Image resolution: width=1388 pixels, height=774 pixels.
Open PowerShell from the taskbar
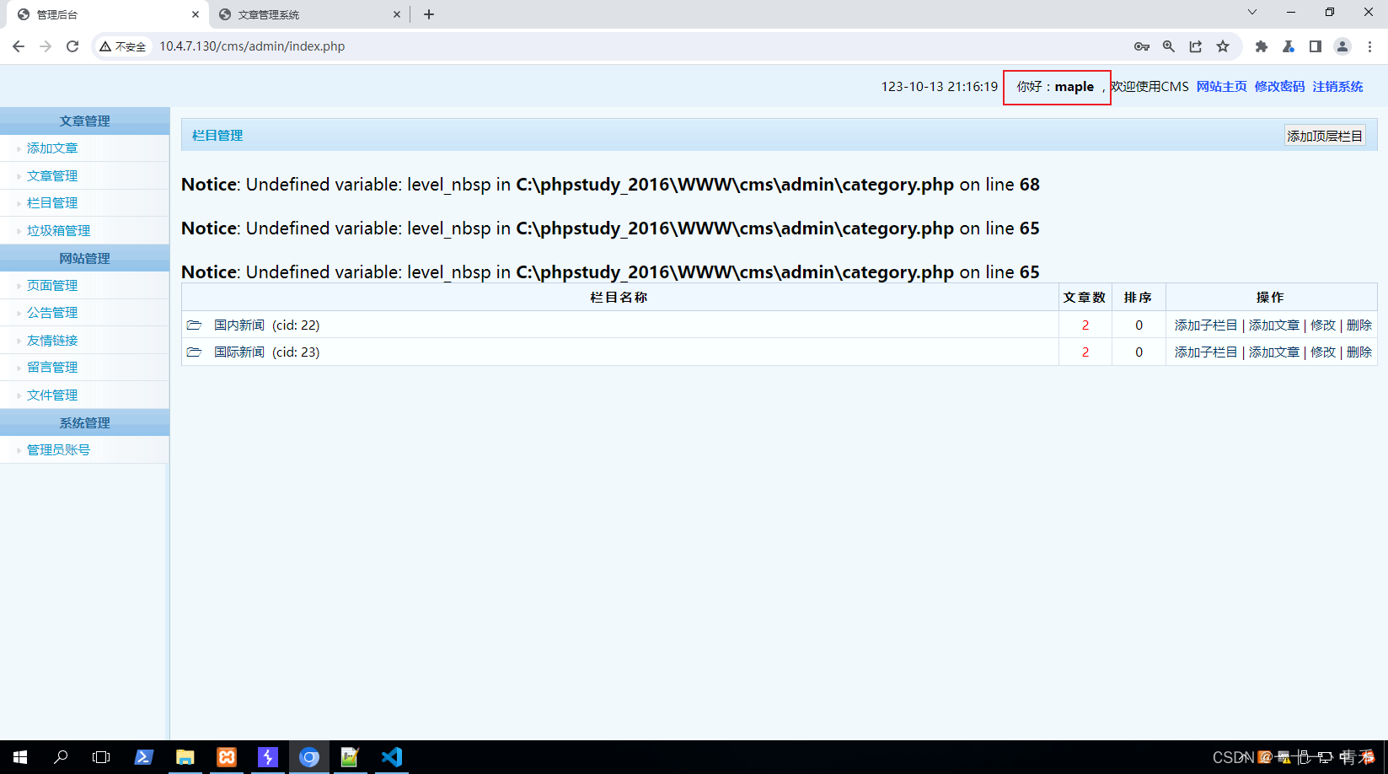144,757
